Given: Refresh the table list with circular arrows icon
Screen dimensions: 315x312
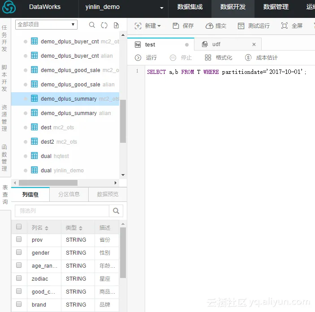Looking at the screenshot, I should point(104,25).
